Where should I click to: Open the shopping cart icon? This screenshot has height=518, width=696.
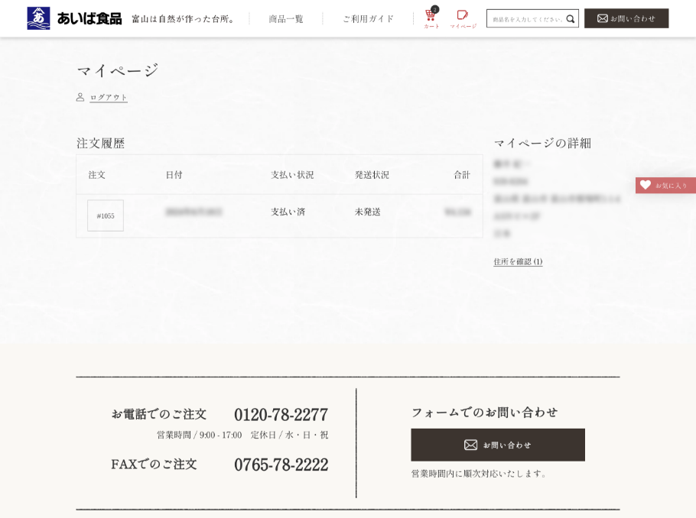(x=431, y=16)
